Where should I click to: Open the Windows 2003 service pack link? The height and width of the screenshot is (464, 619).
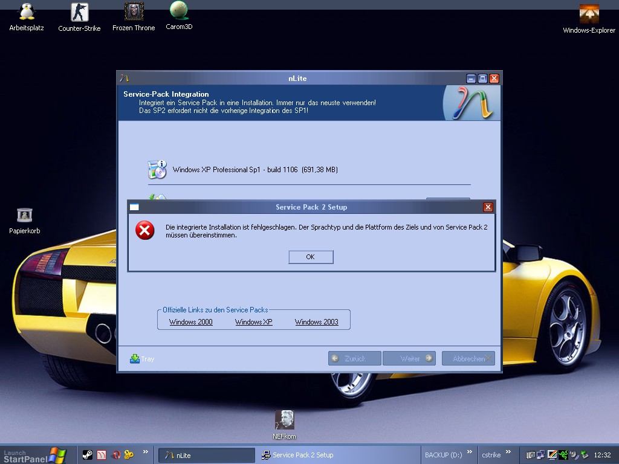pyautogui.click(x=317, y=322)
